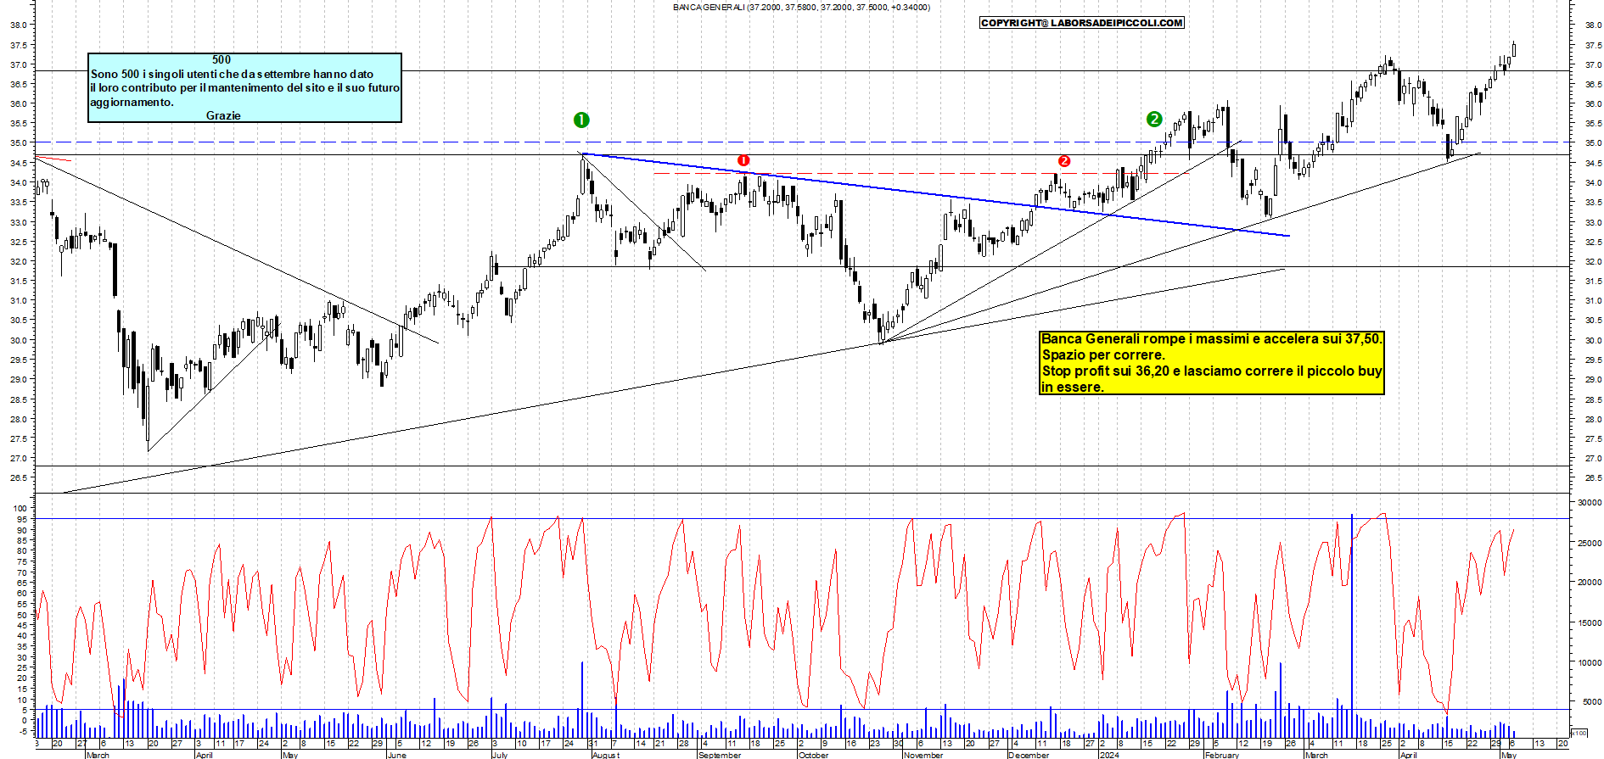Screen dimensions: 1604x759
Task: Click the '26.5' price label on left axis
Action: 19,478
